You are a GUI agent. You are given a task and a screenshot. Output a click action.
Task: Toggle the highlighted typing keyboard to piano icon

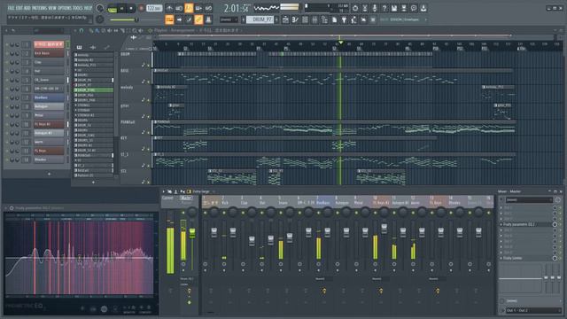(169, 19)
